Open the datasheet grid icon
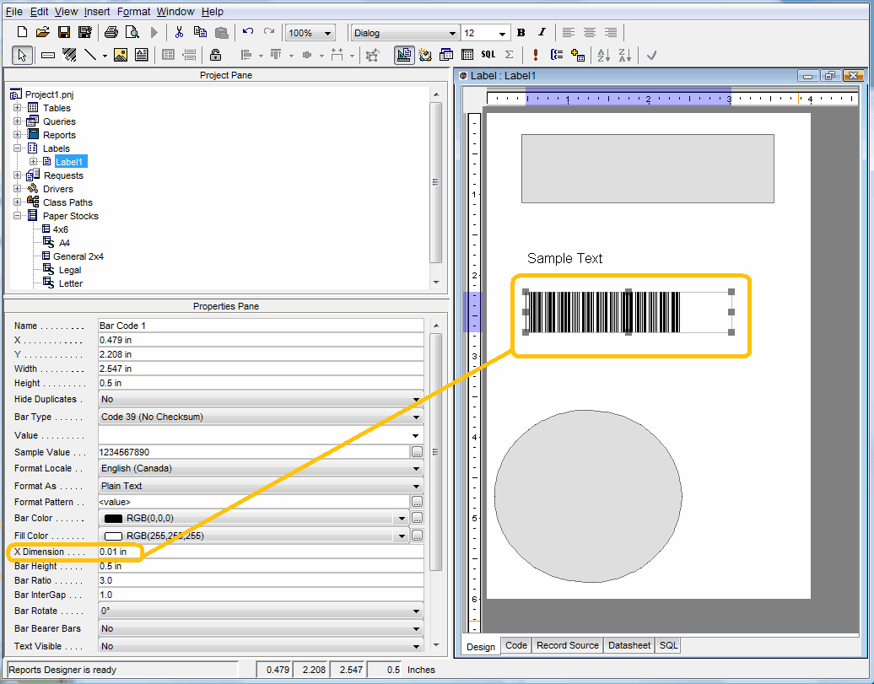Screen dimensions: 874x684 pyautogui.click(x=467, y=55)
